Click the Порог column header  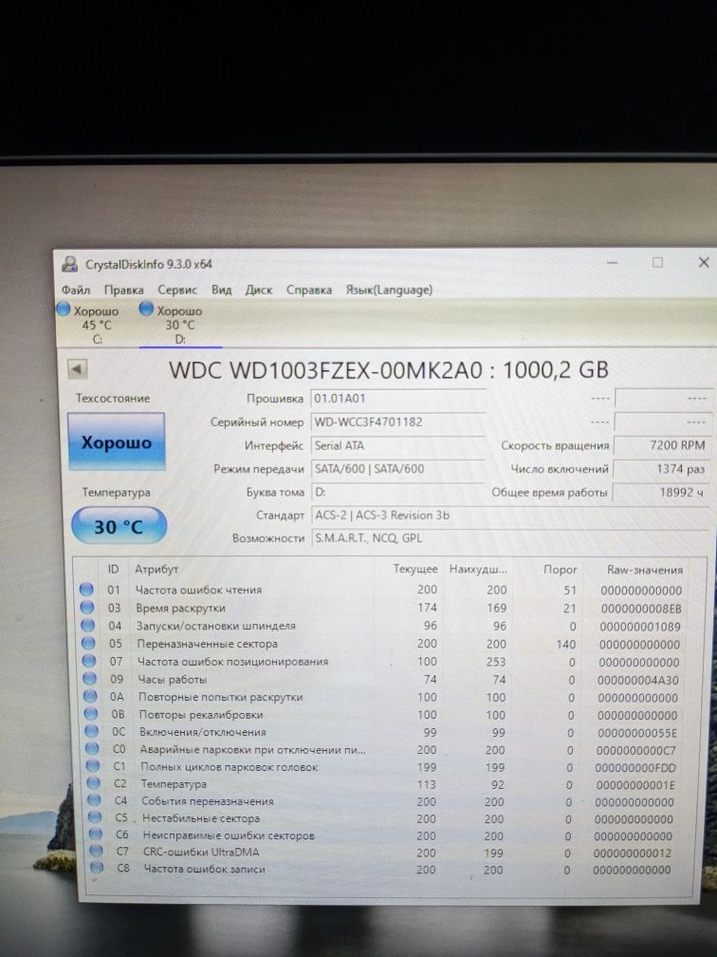click(x=560, y=570)
